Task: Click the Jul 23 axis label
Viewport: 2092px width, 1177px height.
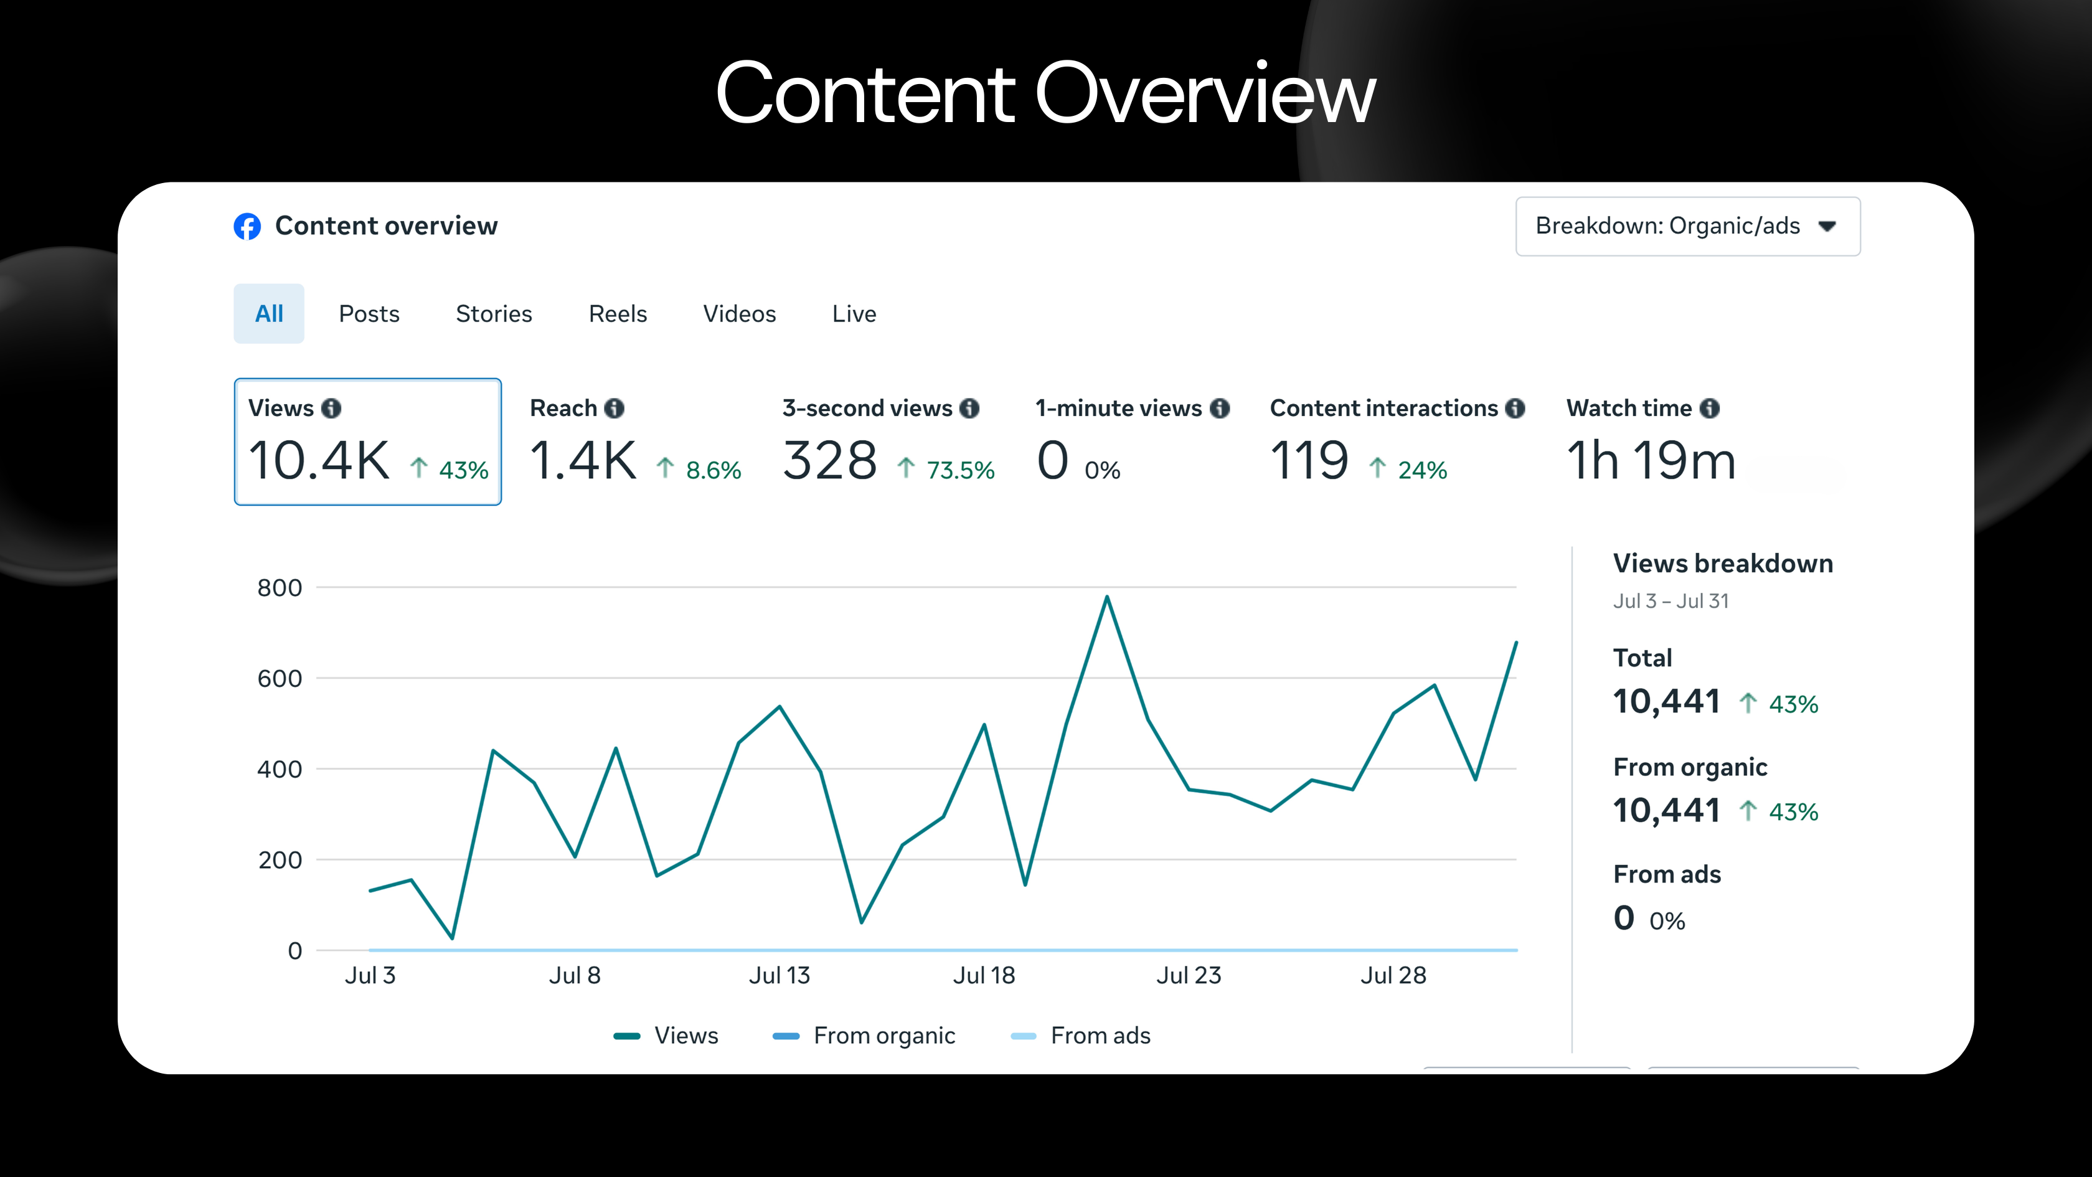Action: [1189, 976]
